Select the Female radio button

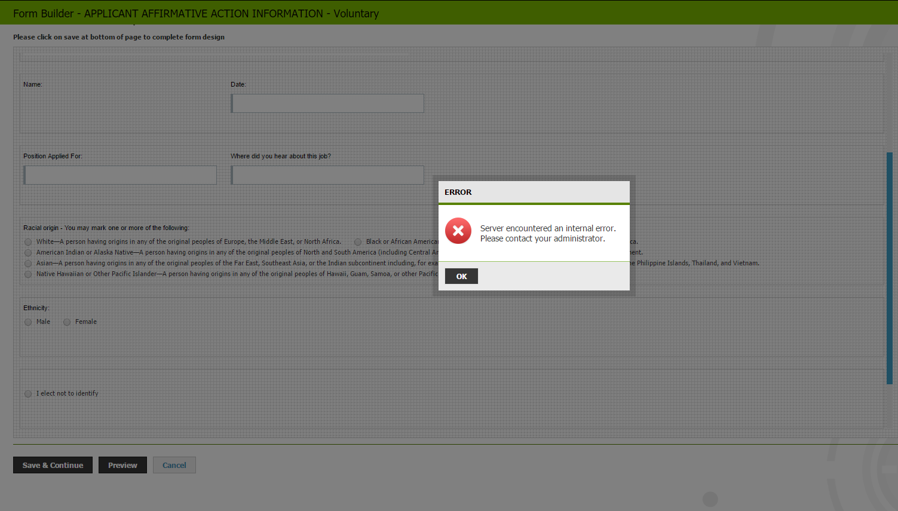(x=67, y=322)
